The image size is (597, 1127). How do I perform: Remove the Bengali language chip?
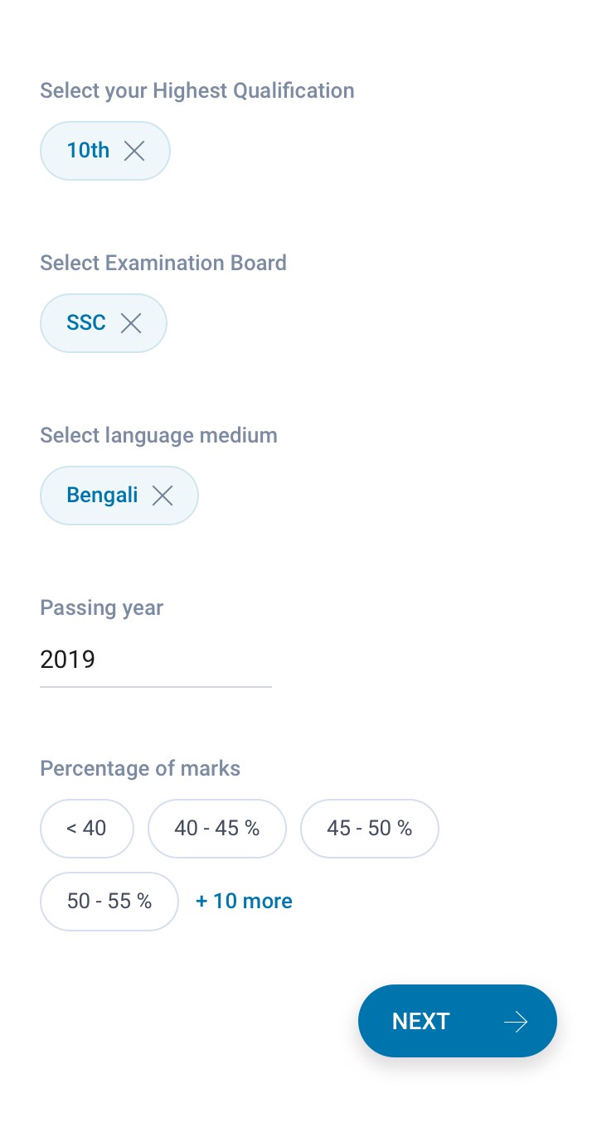coord(163,496)
